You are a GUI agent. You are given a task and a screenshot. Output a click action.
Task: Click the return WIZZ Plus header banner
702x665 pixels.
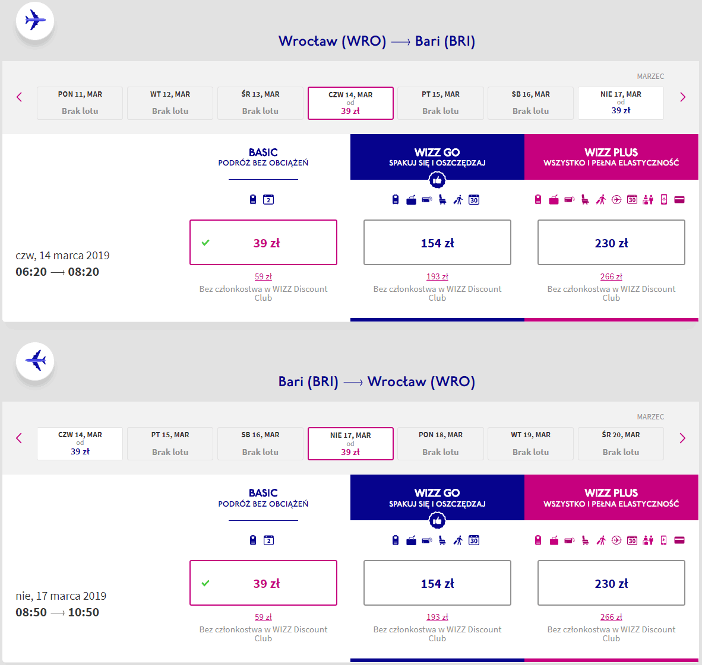pos(611,498)
